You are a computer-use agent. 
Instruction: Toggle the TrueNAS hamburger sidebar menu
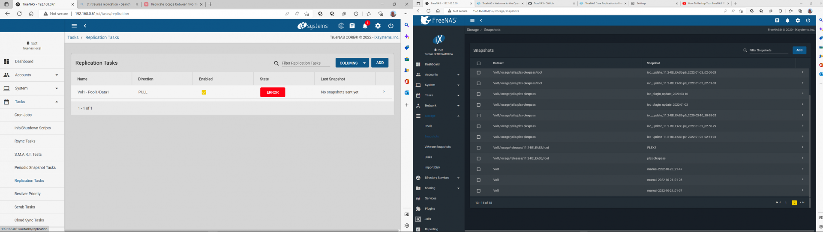(x=74, y=26)
